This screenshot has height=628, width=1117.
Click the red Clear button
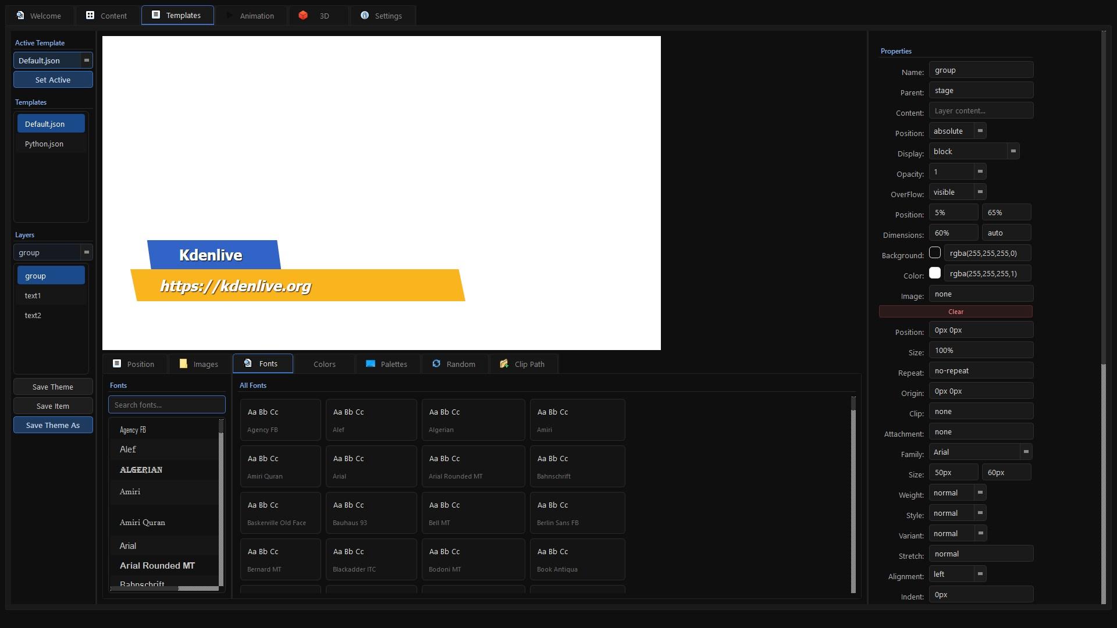(956, 312)
